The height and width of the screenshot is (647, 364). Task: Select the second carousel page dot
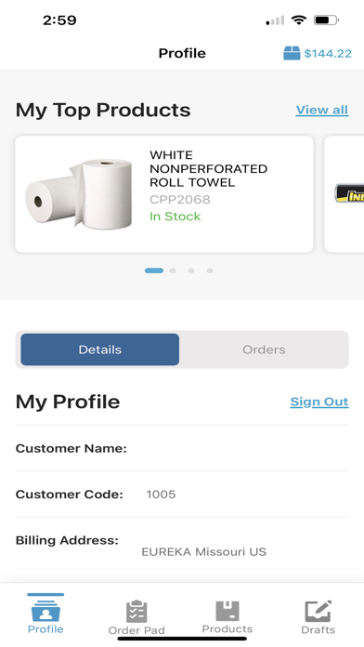coord(173,271)
